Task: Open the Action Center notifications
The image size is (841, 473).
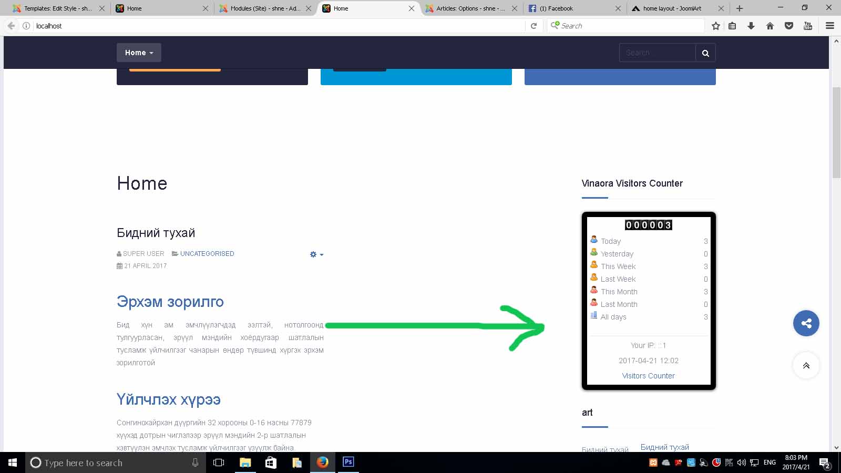Action: 825,463
